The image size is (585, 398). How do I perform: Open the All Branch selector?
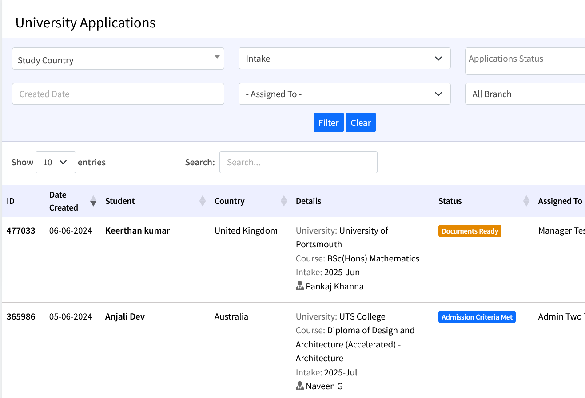(524, 94)
